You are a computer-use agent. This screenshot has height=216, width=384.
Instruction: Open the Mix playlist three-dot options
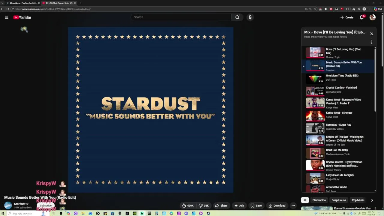coord(371,42)
